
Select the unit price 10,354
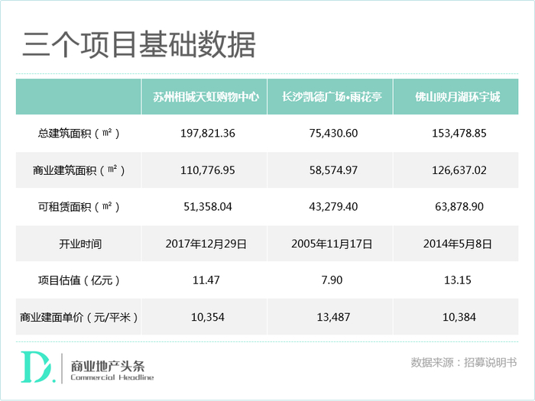point(207,318)
